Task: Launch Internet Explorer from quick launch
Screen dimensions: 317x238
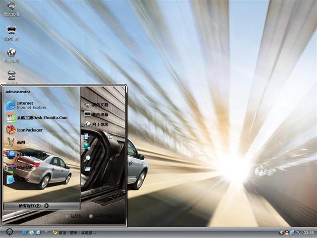Action: click(x=24, y=233)
